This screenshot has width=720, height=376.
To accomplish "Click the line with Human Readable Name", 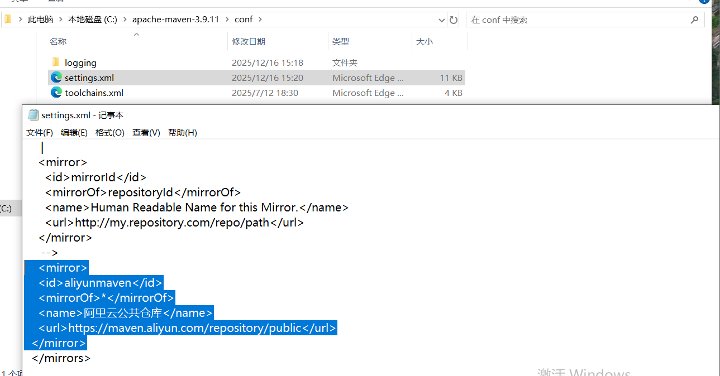I will 197,208.
